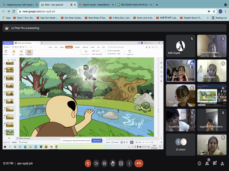The image size is (229, 171).
Task: Select the 29 others participant tile
Action: [181, 145]
